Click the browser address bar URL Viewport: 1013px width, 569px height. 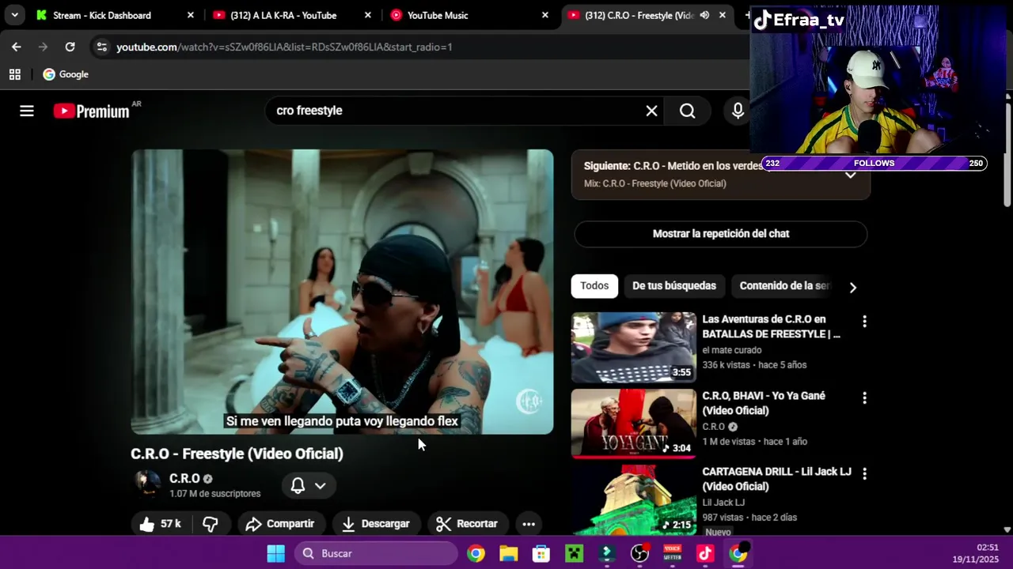[x=284, y=47]
